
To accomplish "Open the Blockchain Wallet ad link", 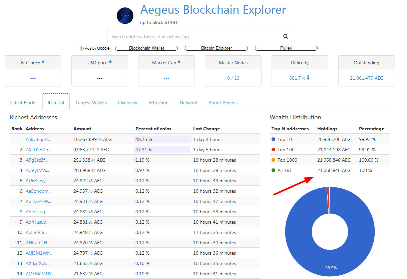I will pyautogui.click(x=146, y=48).
